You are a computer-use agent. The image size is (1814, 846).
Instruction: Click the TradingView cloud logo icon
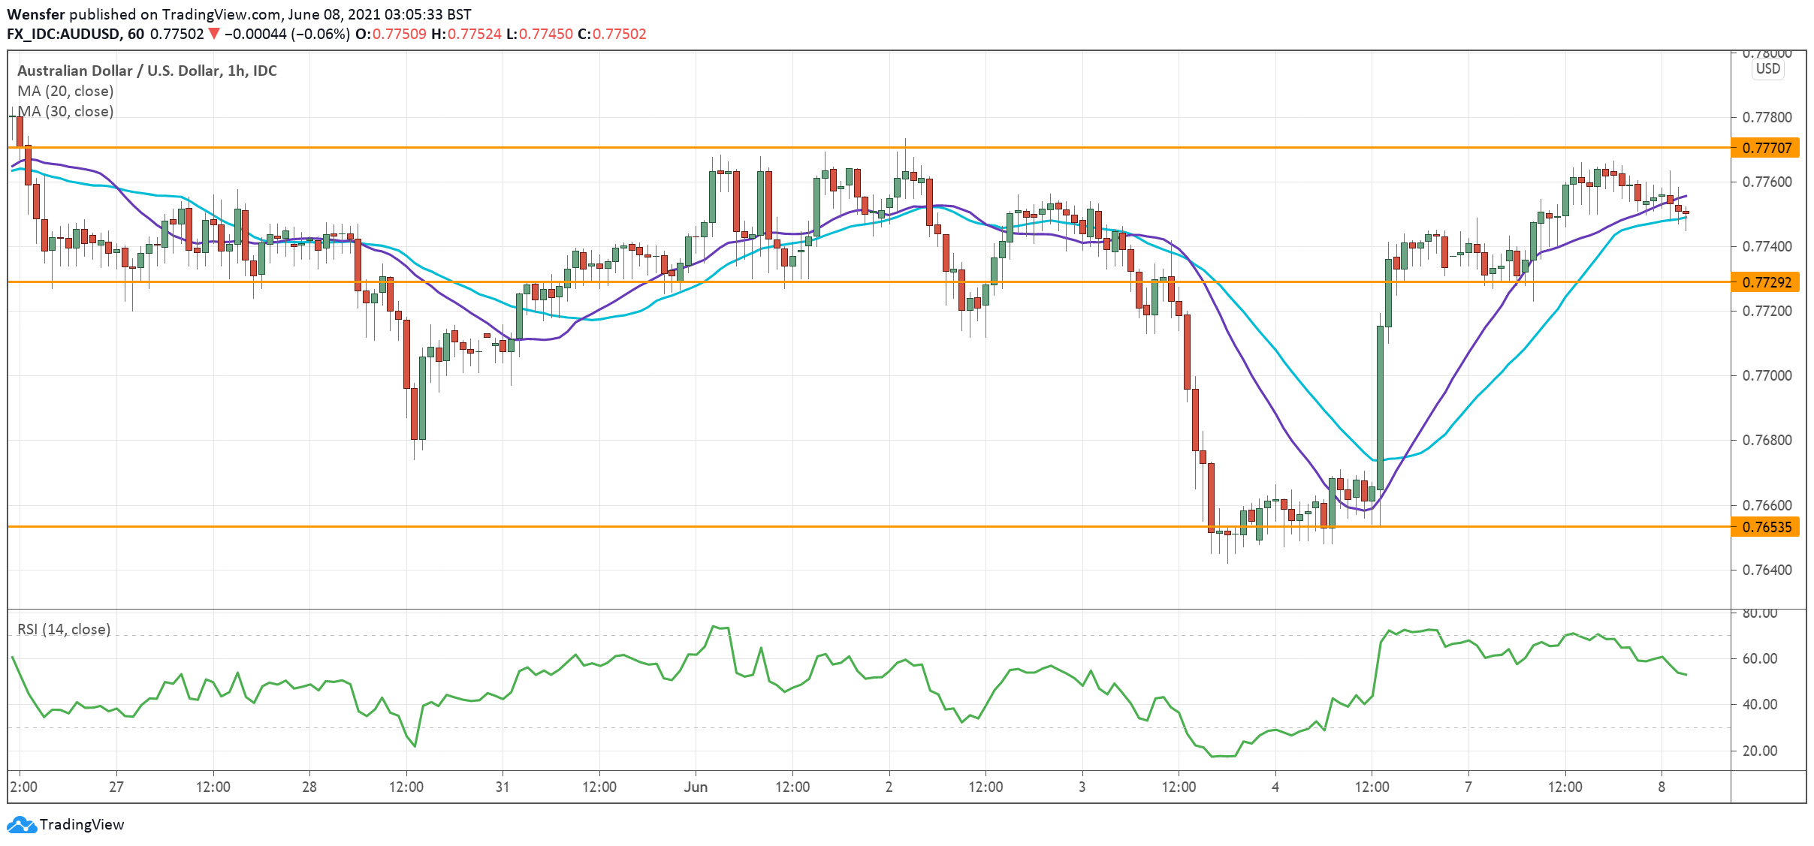[x=21, y=825]
